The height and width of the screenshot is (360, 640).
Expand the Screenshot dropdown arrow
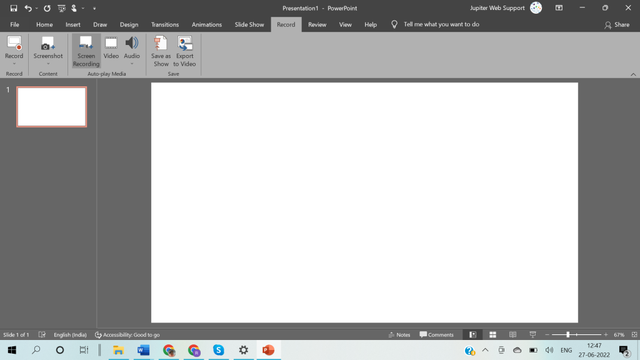pos(48,64)
